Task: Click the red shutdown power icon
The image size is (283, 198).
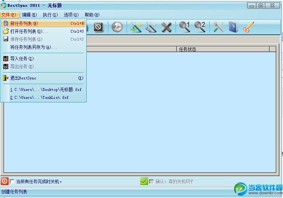Action: [x=5, y=181]
